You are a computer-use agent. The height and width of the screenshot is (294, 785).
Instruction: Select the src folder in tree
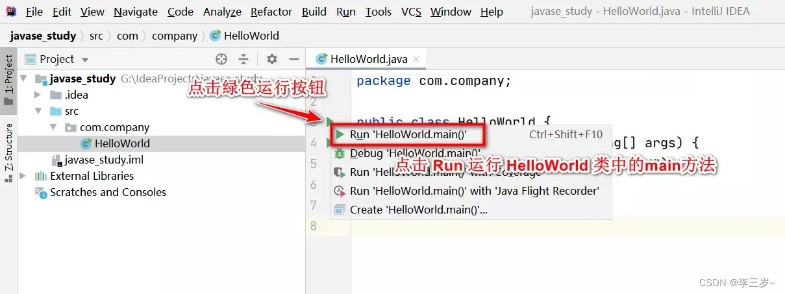point(71,111)
